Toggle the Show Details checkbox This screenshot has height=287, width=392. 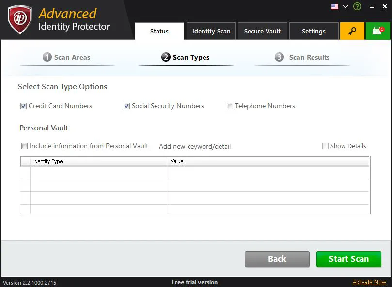[325, 146]
